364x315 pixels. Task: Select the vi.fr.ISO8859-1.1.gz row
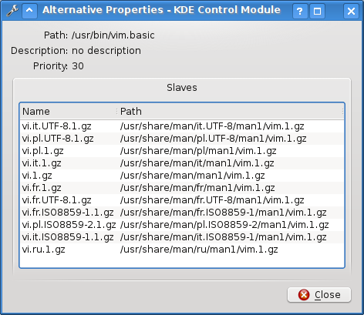point(182,213)
